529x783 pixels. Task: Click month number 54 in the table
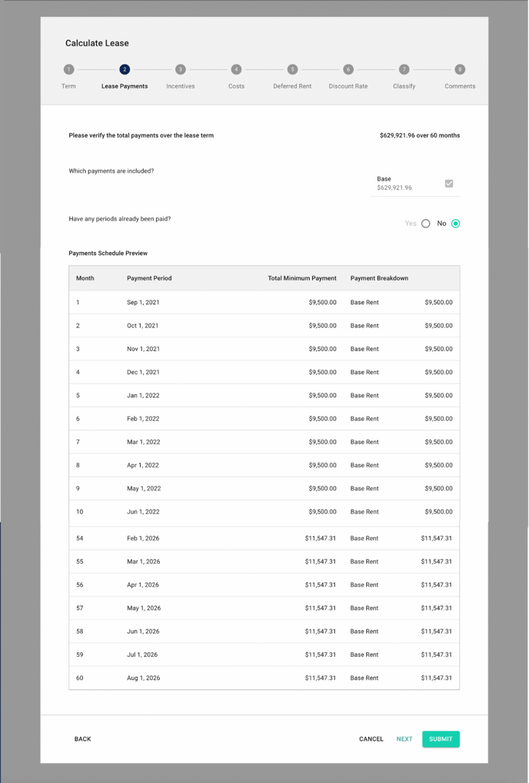(79, 539)
